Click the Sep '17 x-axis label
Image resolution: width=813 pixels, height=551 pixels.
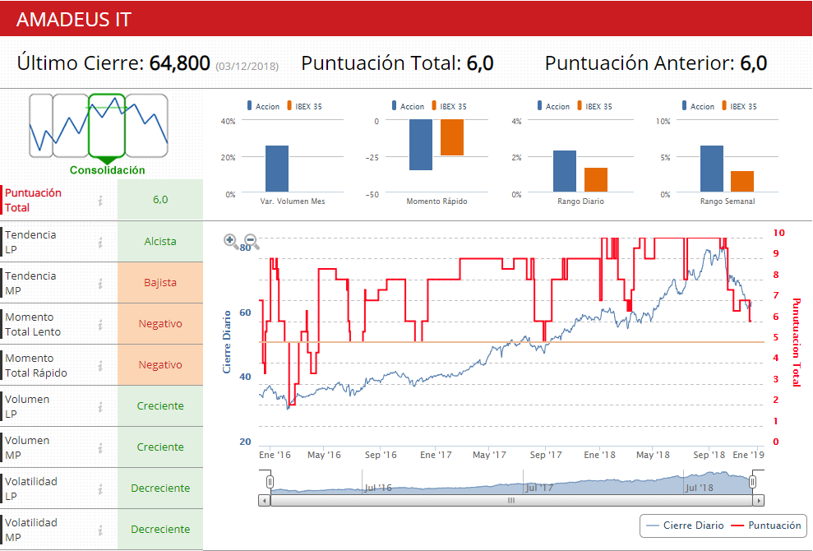546,455
